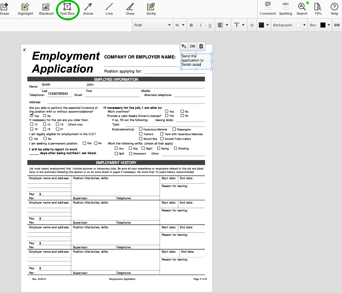Click the last name Smith text
The height and width of the screenshot is (293, 342).
pyautogui.click(x=46, y=84)
